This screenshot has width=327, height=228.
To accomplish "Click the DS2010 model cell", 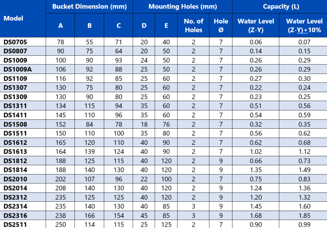I will point(15,179).
